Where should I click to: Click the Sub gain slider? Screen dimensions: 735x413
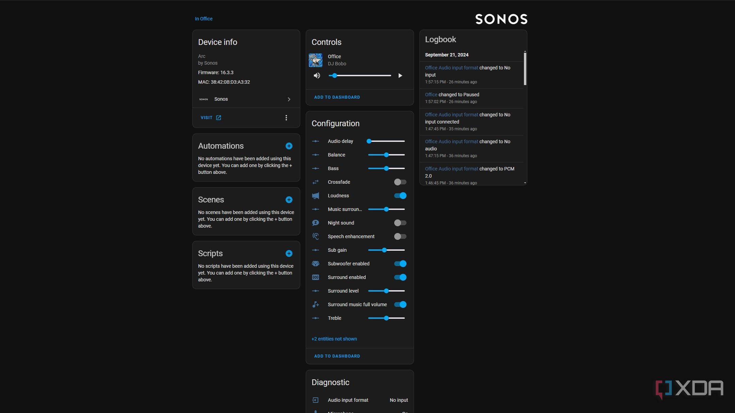click(386, 250)
